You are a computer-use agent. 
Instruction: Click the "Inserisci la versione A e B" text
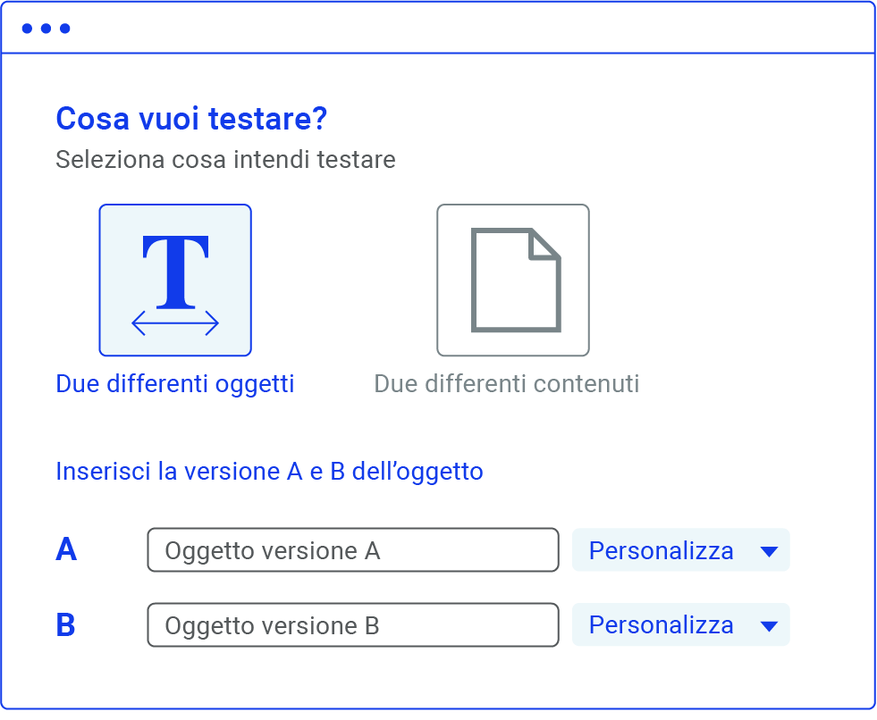click(x=269, y=471)
